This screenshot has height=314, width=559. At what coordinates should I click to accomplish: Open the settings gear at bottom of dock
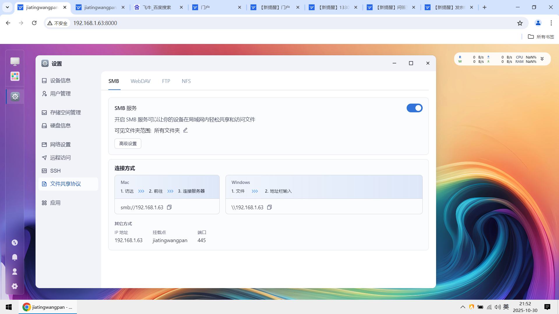coord(15,286)
